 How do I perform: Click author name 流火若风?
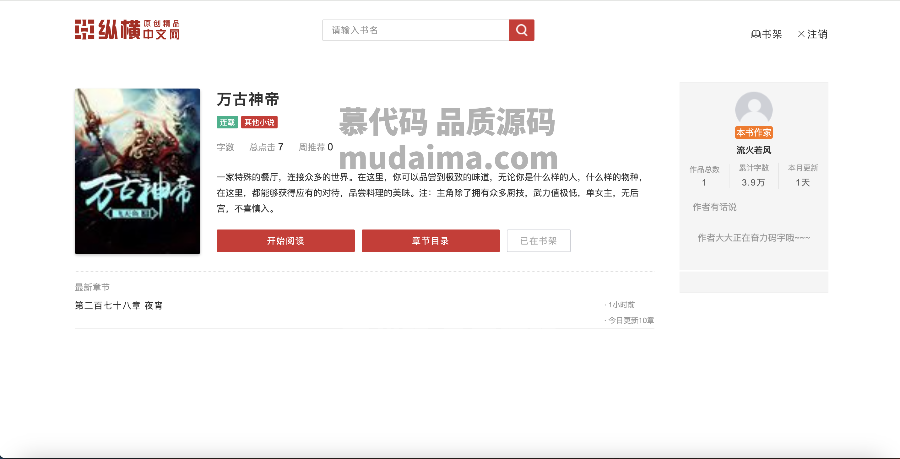(754, 150)
